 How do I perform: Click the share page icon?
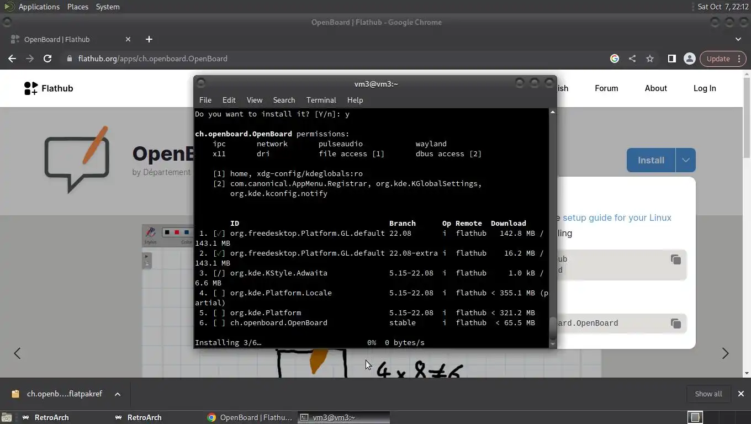point(632,59)
